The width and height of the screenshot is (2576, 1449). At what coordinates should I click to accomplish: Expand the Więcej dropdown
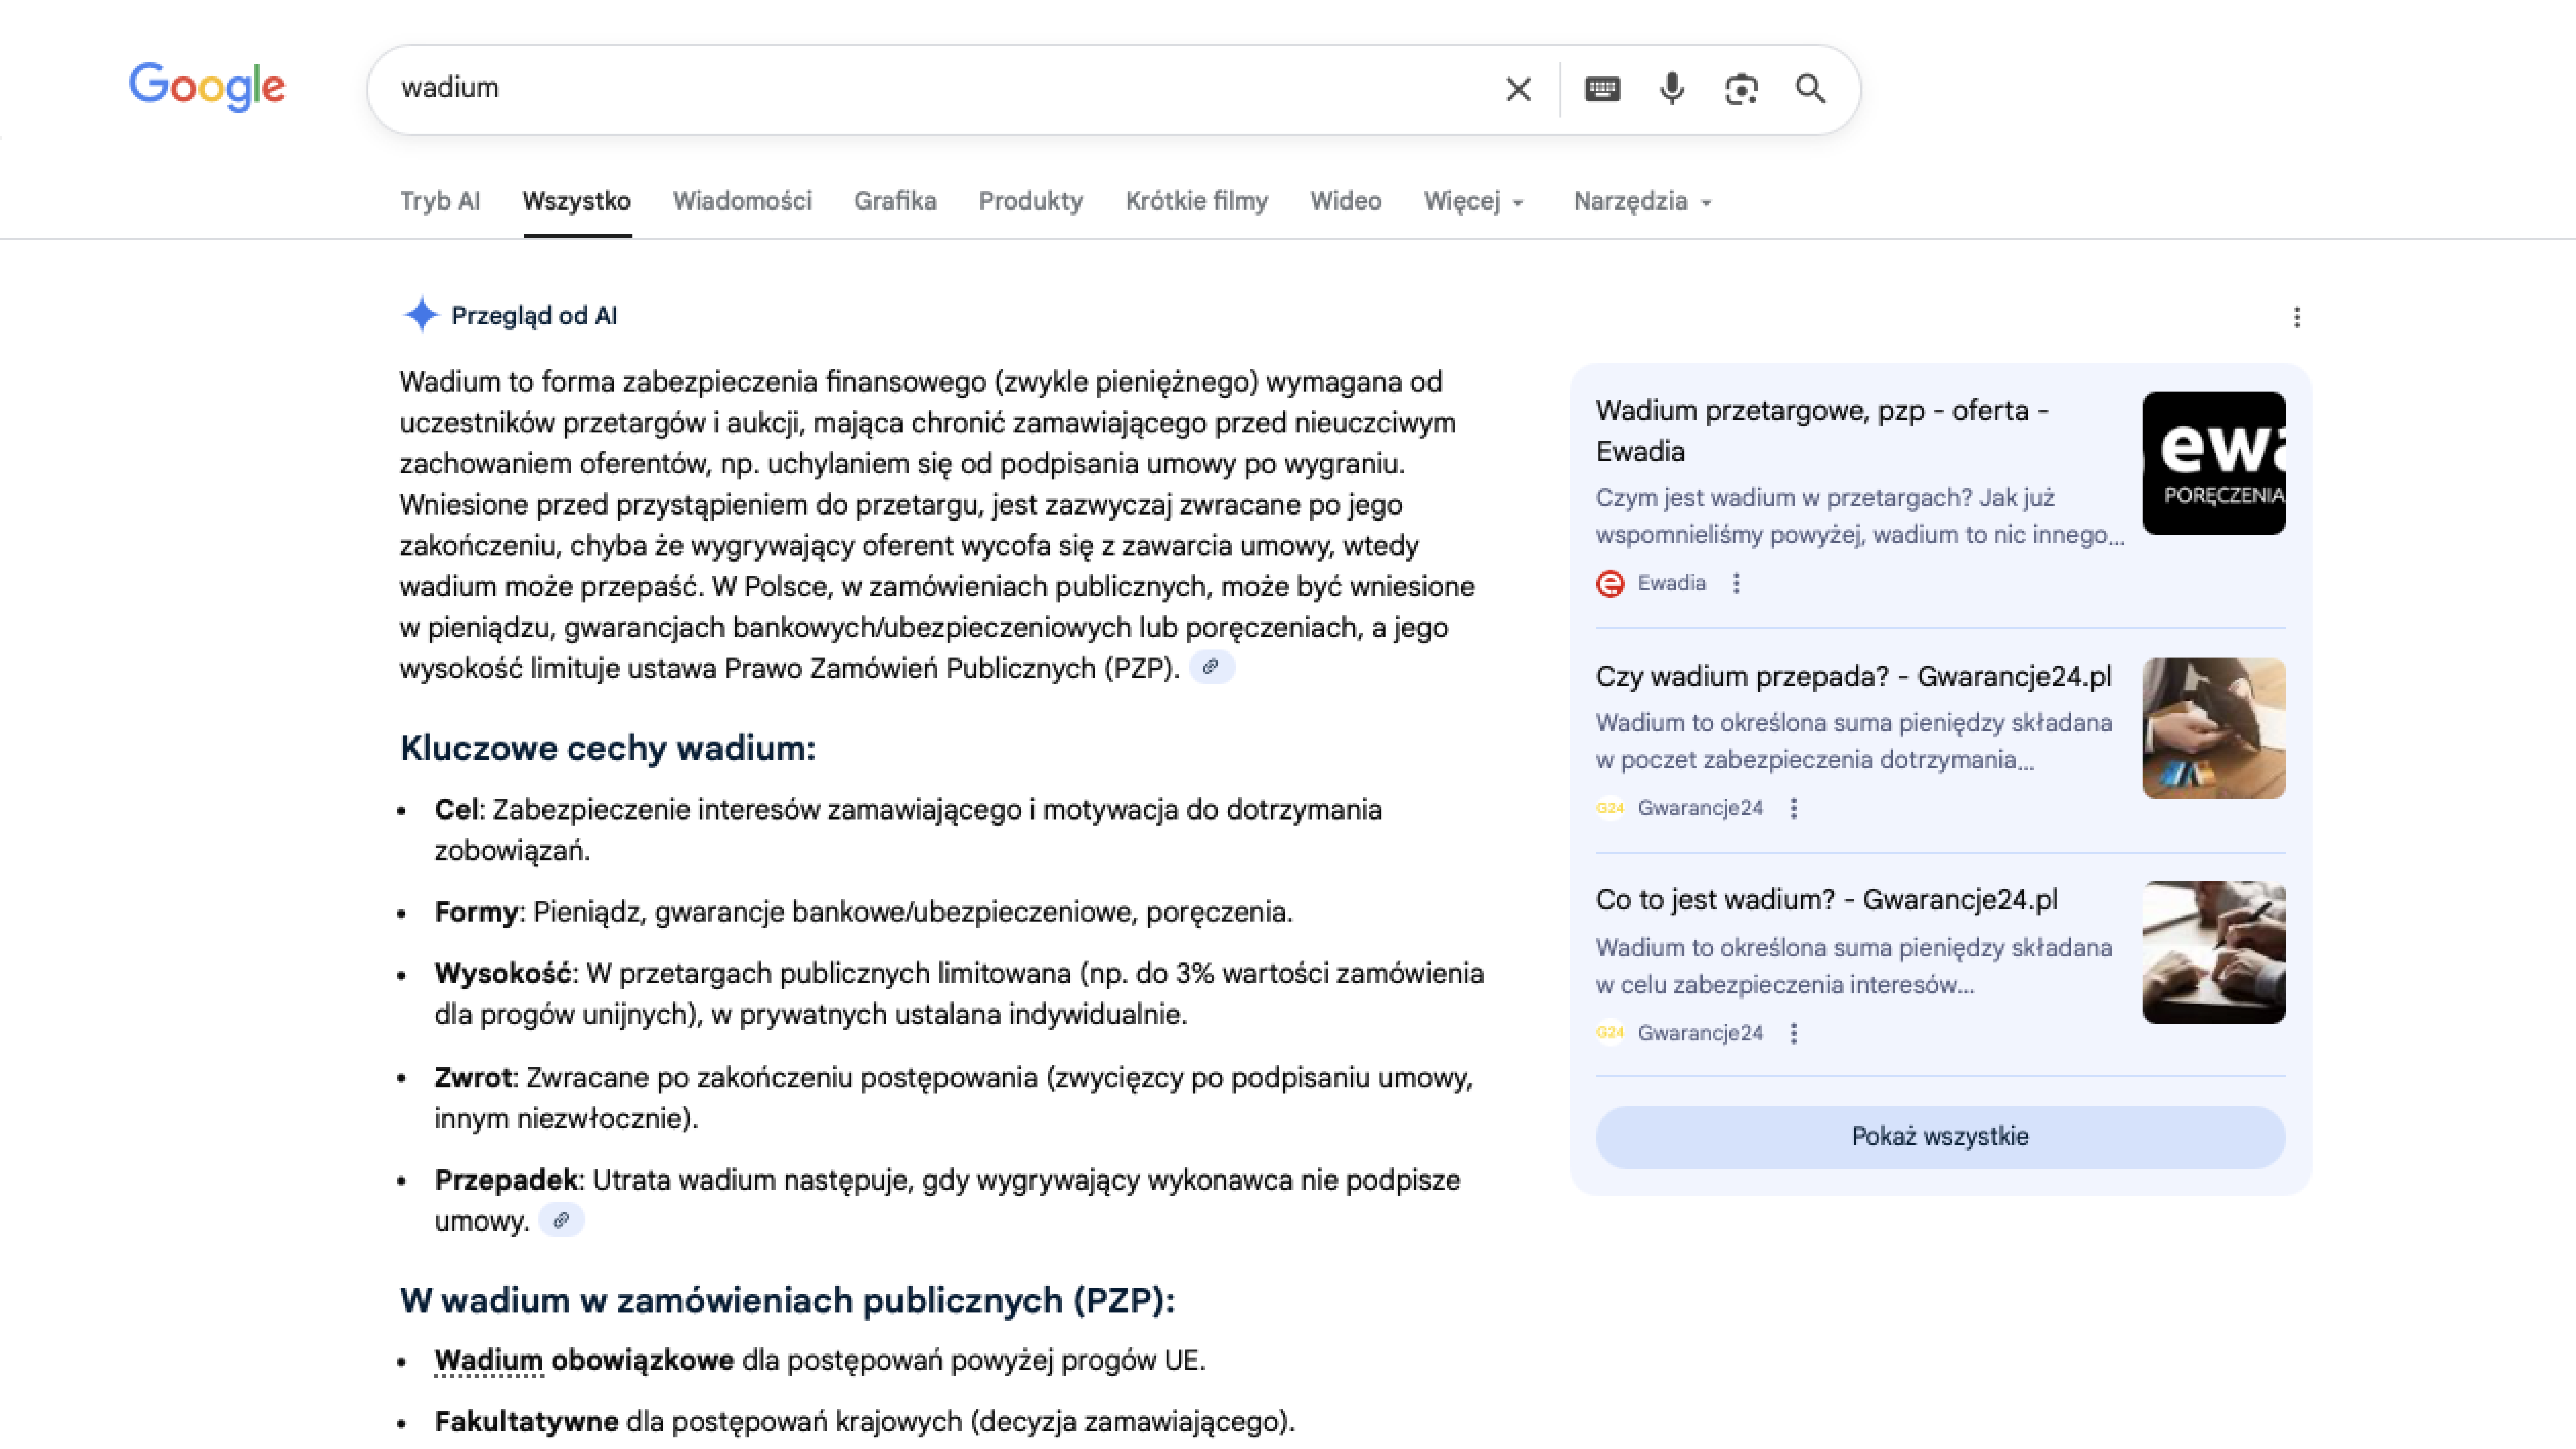tap(1473, 201)
